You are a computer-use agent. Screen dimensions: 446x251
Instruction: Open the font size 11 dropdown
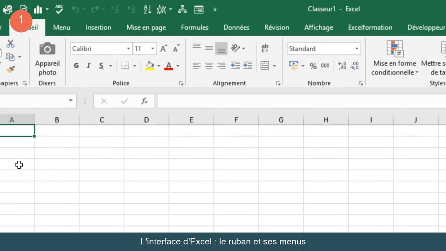153,49
